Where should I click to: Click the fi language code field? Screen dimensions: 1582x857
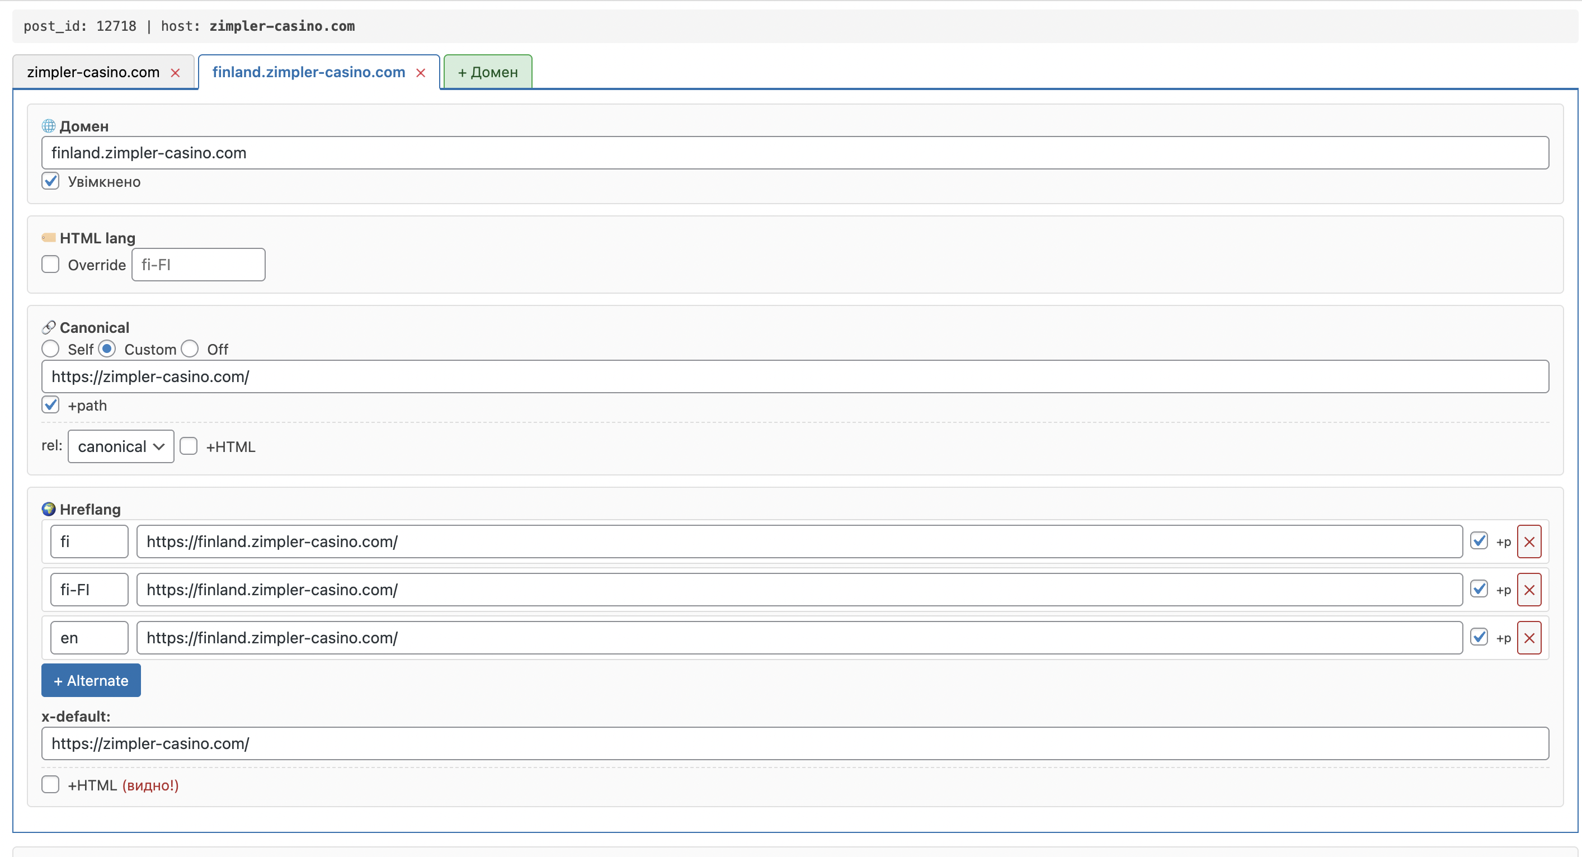(89, 542)
